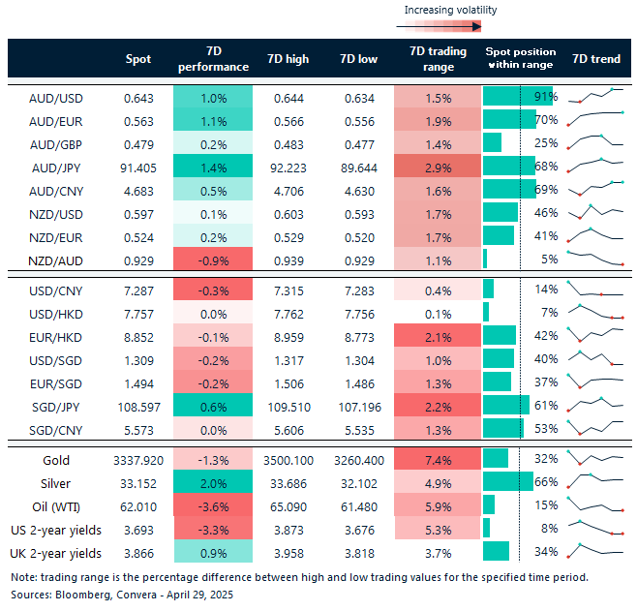Image resolution: width=637 pixels, height=611 pixels.
Task: Select USD/HKD 0.1% trading range
Action: point(438,314)
